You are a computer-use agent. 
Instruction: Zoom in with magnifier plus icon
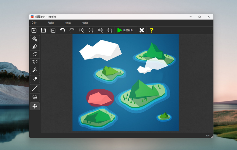coord(81,30)
